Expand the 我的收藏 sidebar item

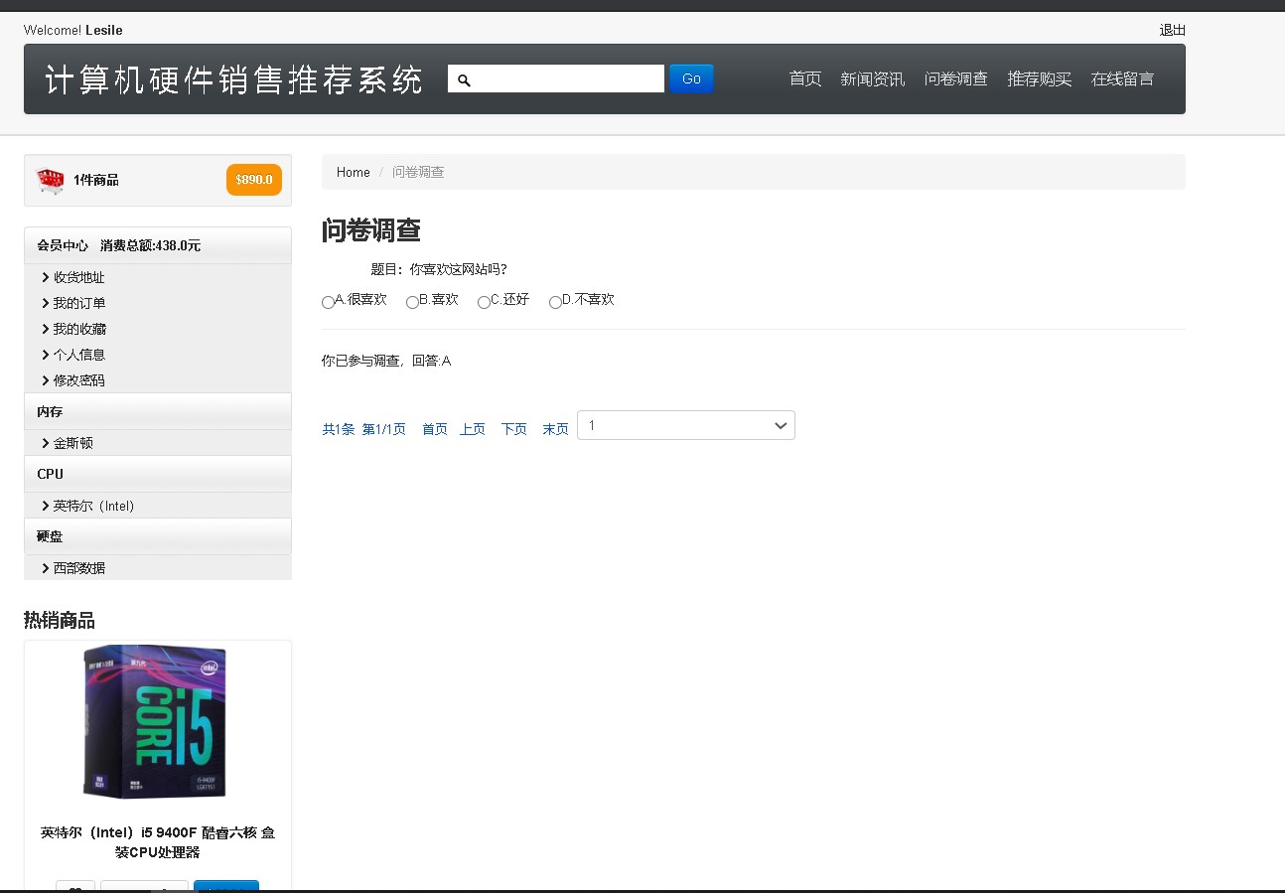[x=79, y=329]
